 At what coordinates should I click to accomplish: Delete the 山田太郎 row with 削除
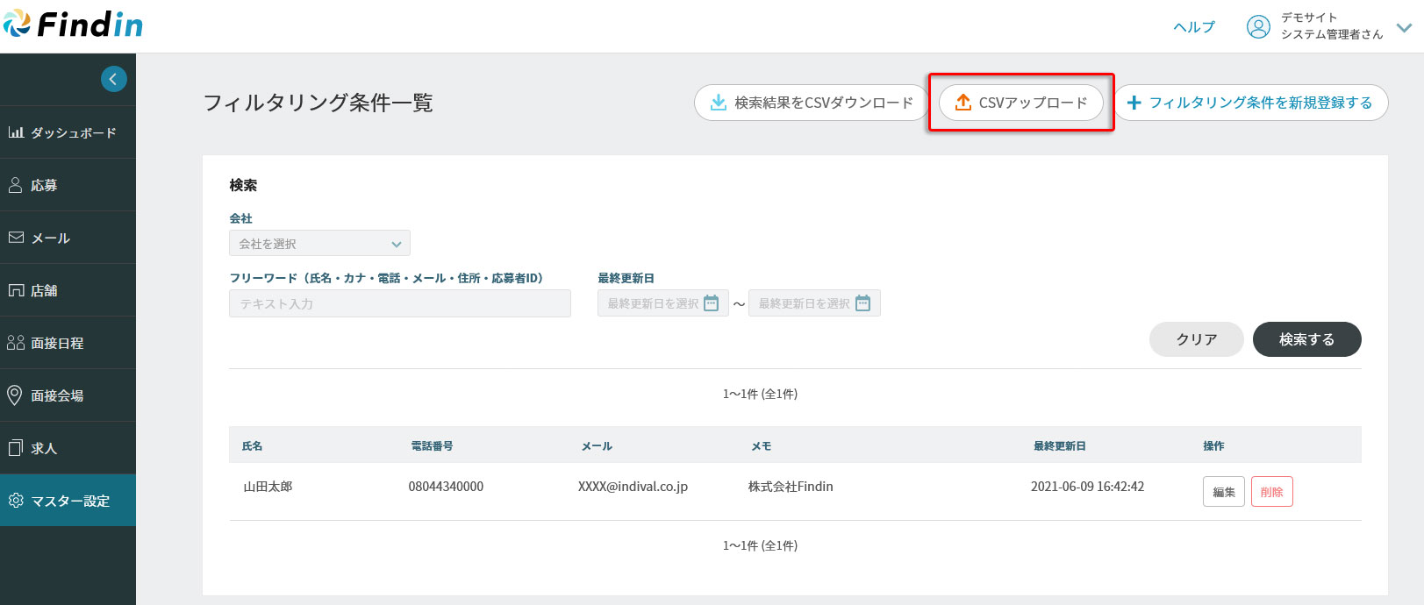point(1271,492)
